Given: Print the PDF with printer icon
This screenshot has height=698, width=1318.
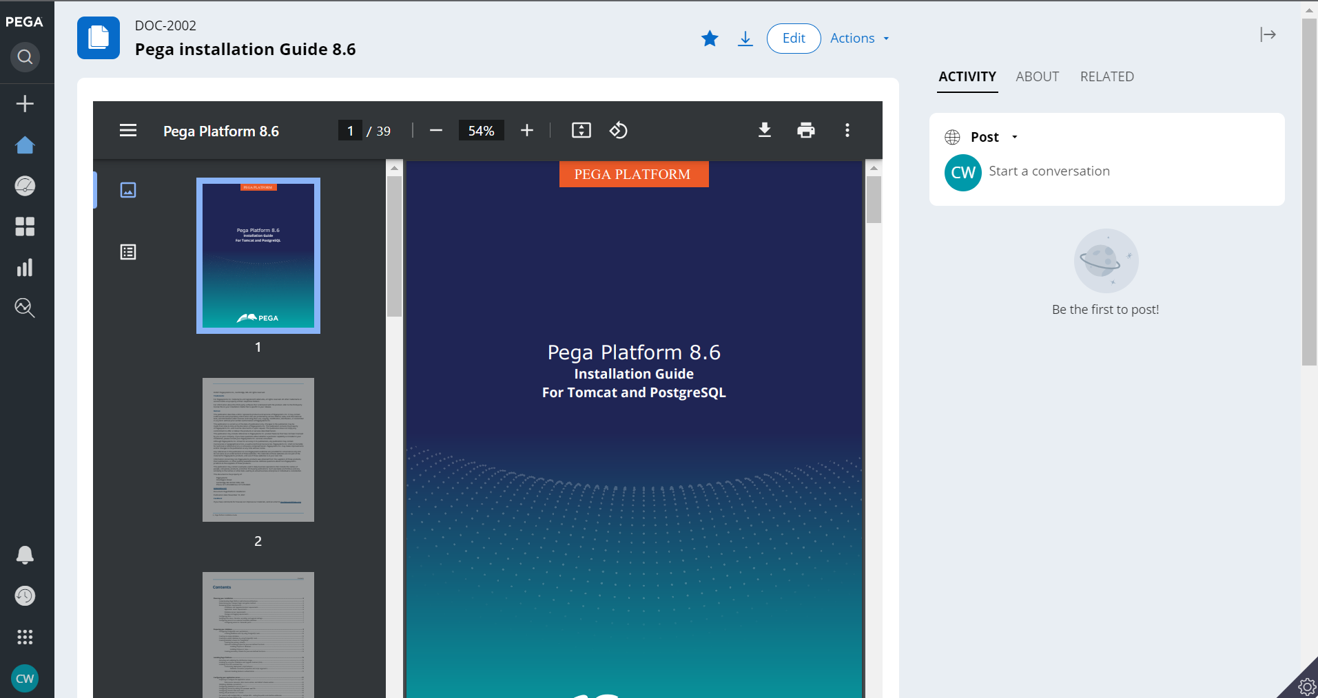Looking at the screenshot, I should [806, 131].
